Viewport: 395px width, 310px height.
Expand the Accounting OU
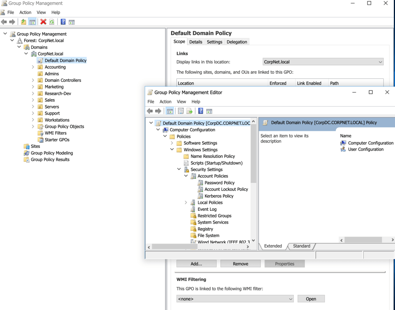[x=33, y=67]
